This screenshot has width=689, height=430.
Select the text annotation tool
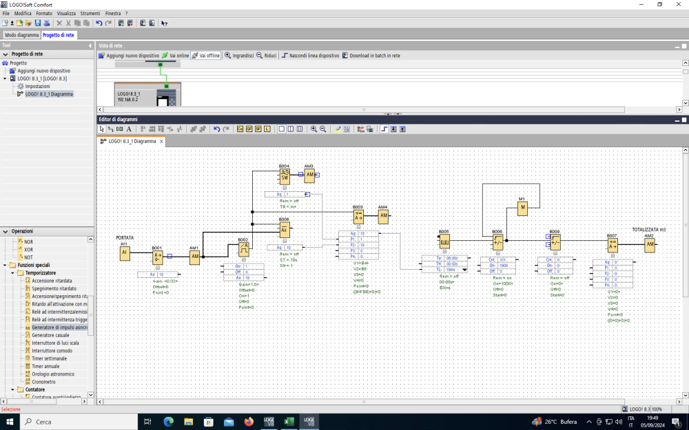(128, 129)
